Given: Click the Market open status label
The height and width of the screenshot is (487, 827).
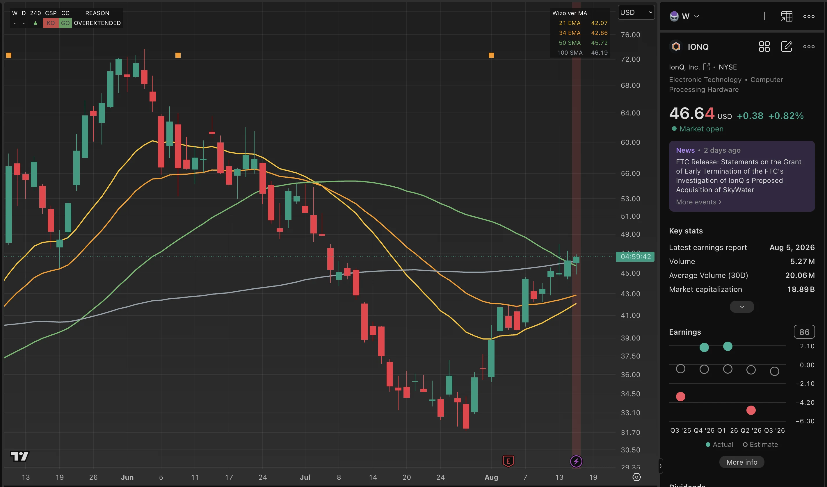Looking at the screenshot, I should [701, 129].
